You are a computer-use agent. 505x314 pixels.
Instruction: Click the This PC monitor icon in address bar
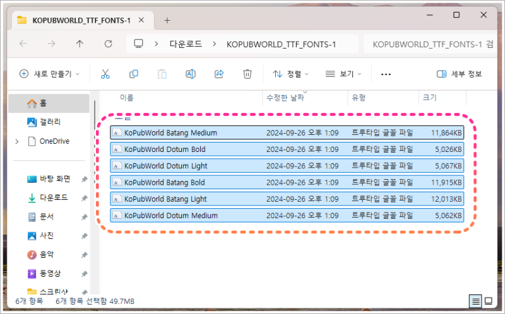pos(138,44)
